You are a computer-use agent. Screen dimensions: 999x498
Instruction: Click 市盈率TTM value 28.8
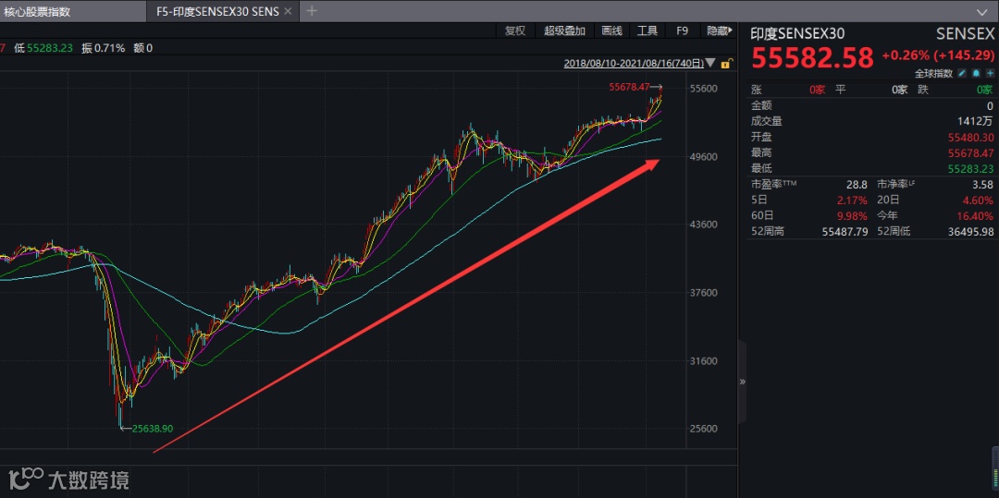857,185
